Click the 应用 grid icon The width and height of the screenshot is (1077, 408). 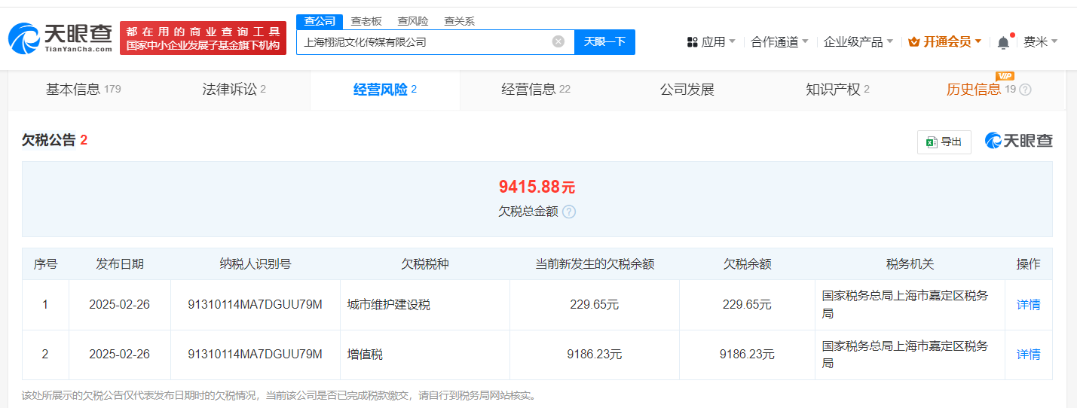pyautogui.click(x=692, y=42)
